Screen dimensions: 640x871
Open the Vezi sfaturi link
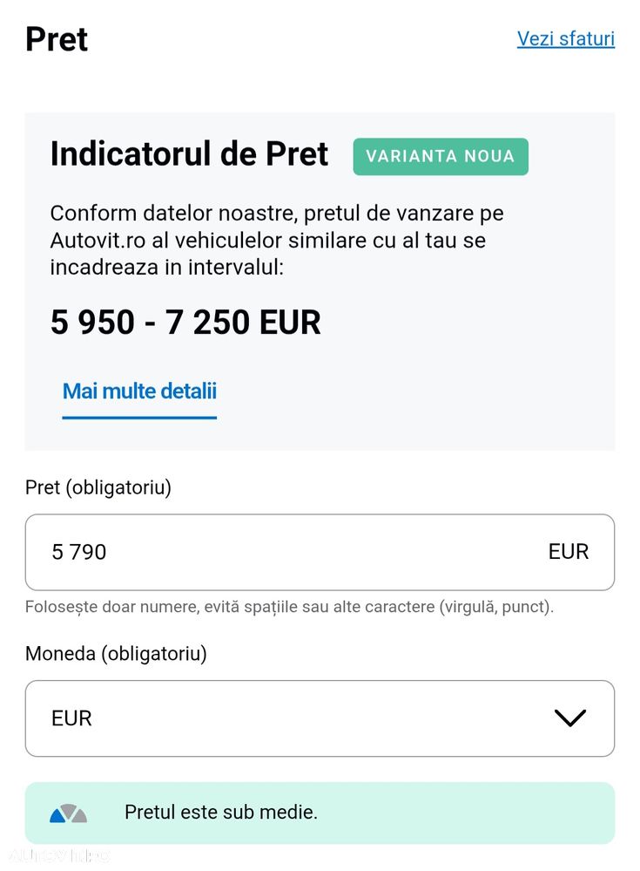point(565,39)
